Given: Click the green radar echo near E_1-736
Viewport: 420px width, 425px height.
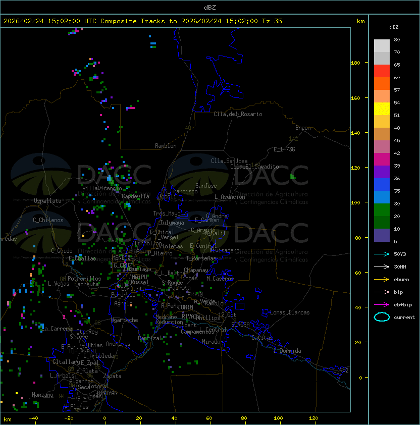Looking at the screenshot, I should (x=293, y=176).
